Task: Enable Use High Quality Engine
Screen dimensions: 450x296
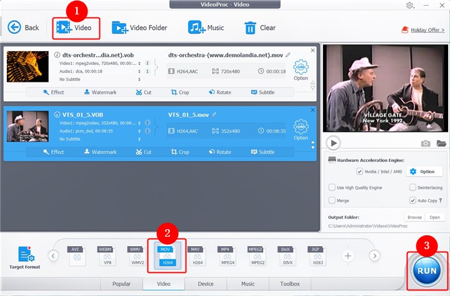Action: pos(332,187)
